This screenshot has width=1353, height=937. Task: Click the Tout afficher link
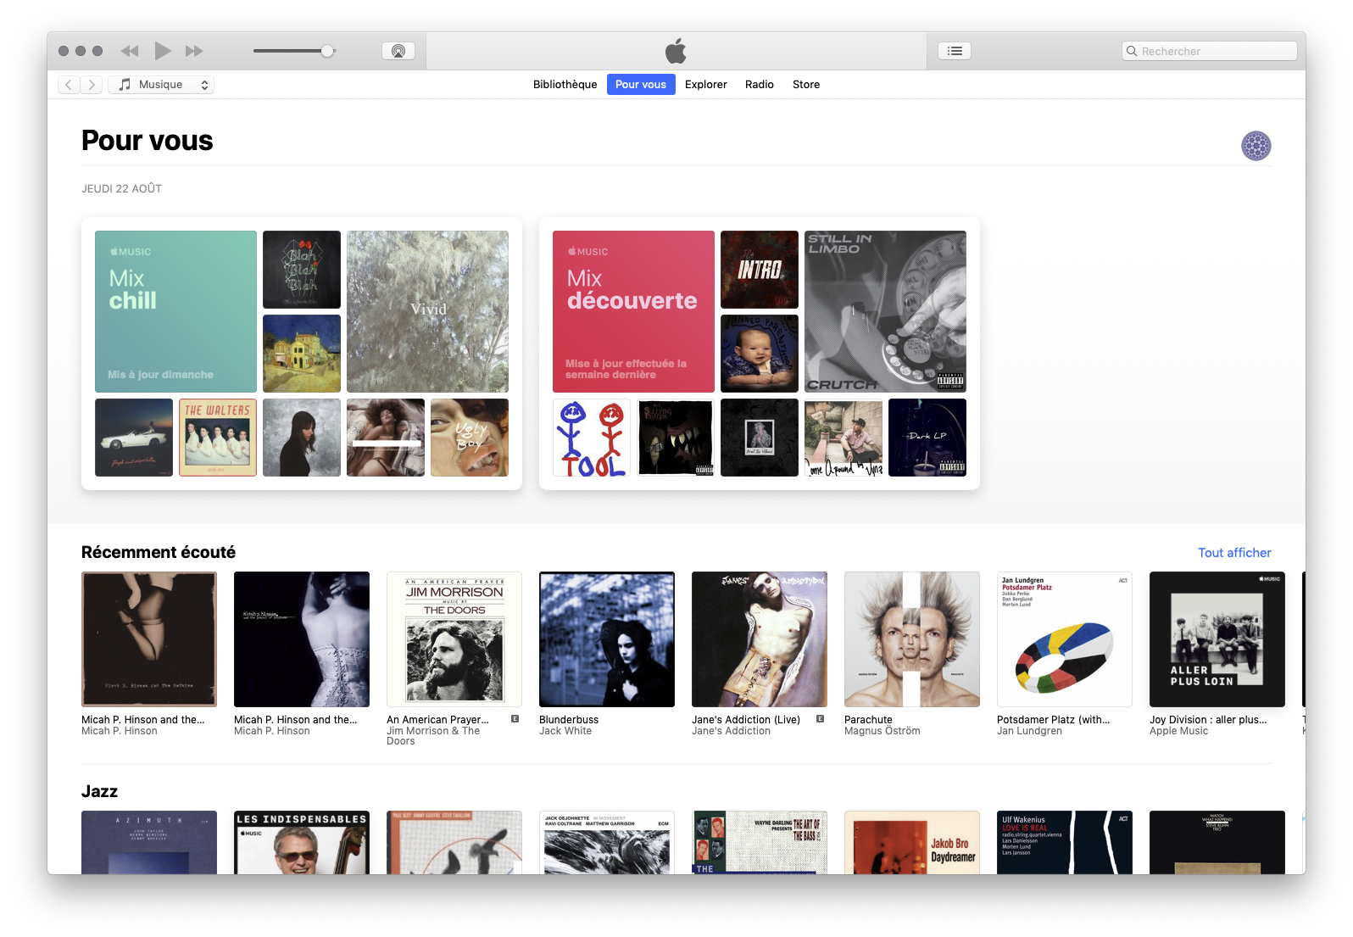1233,553
